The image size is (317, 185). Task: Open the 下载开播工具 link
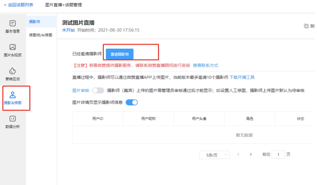click(242, 77)
